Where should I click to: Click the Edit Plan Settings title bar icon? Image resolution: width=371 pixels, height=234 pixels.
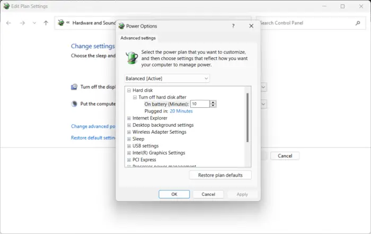click(x=6, y=6)
